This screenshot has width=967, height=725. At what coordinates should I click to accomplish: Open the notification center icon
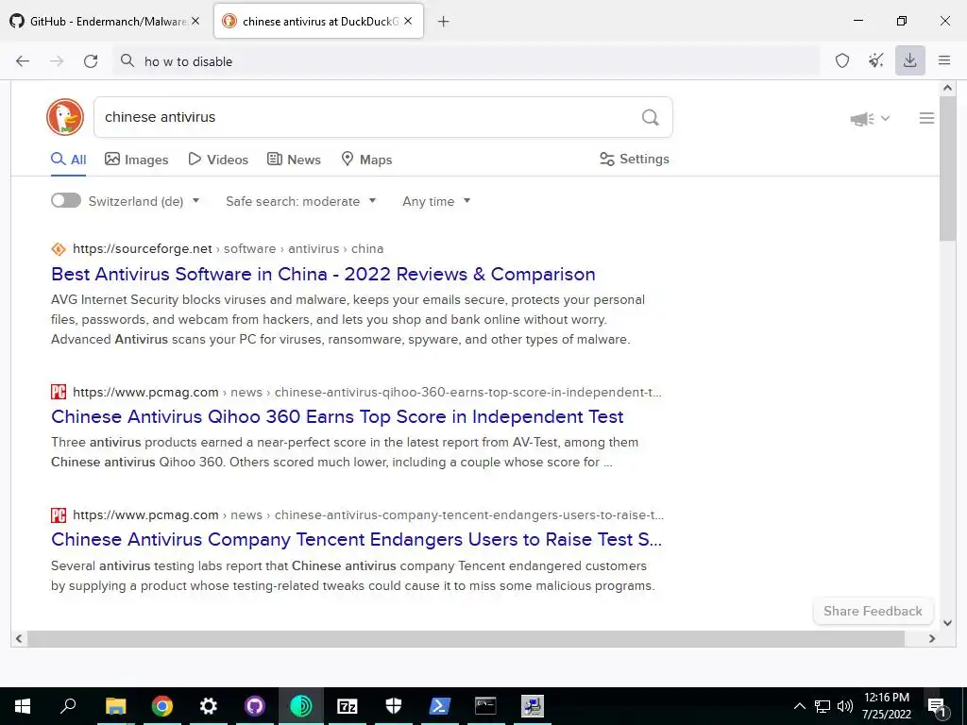pyautogui.click(x=938, y=707)
